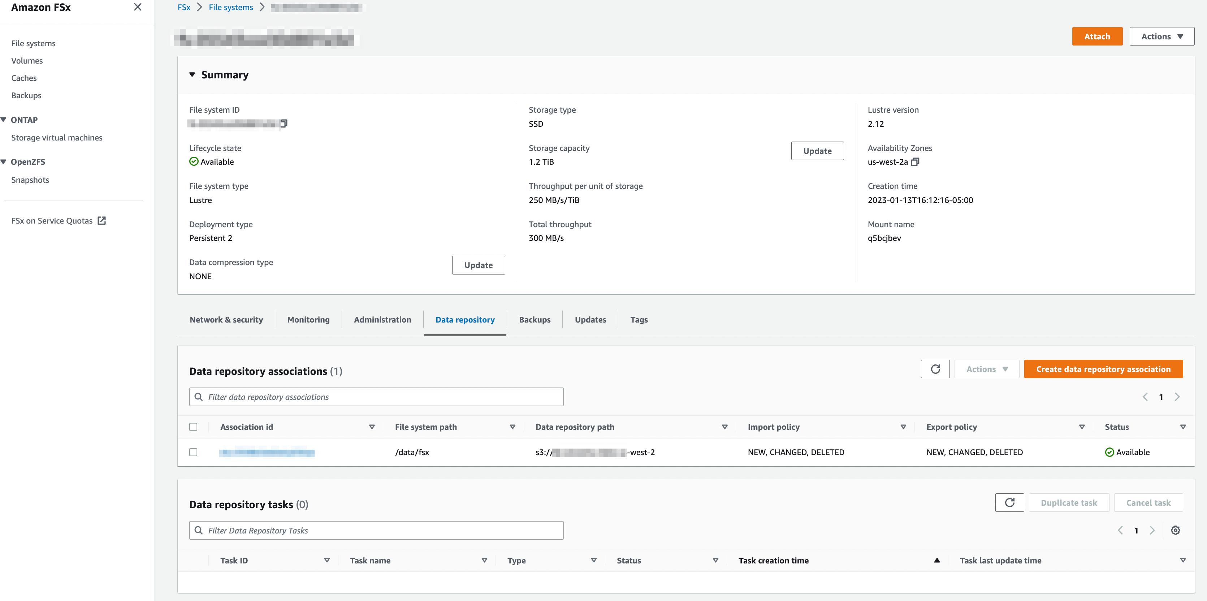Click the Duplicate task button

(1069, 503)
